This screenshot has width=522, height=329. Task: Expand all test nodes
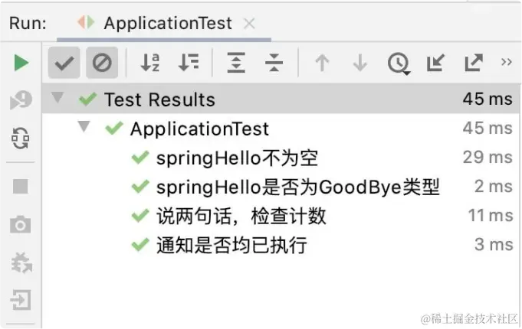pyautogui.click(x=237, y=64)
